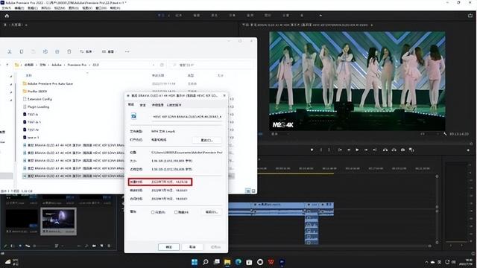Screen dimensions: 477x268
Task: Step forward one frame
Action: [366, 150]
